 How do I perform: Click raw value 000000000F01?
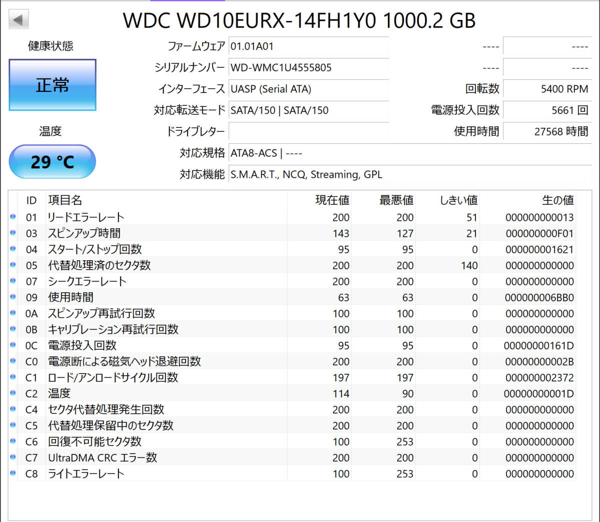(539, 233)
